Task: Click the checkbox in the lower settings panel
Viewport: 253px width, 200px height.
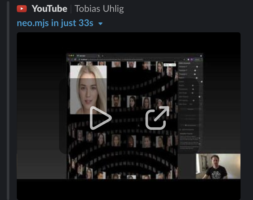Action: (x=181, y=130)
